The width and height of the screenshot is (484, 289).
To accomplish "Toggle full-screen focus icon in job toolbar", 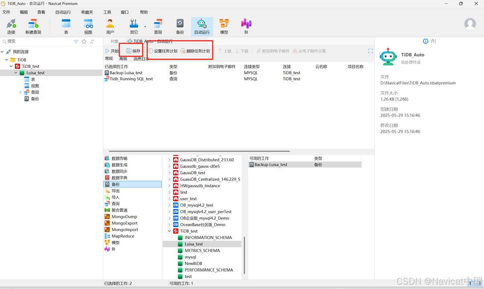I will click(370, 51).
